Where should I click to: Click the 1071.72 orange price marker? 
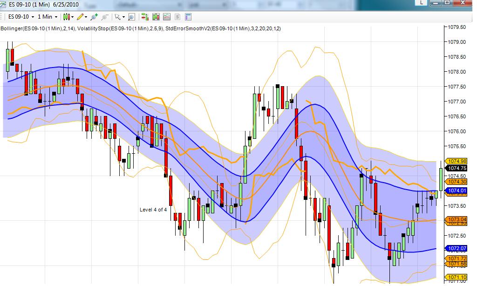pyautogui.click(x=456, y=259)
